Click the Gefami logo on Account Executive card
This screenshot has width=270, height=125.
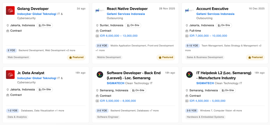point(189,10)
